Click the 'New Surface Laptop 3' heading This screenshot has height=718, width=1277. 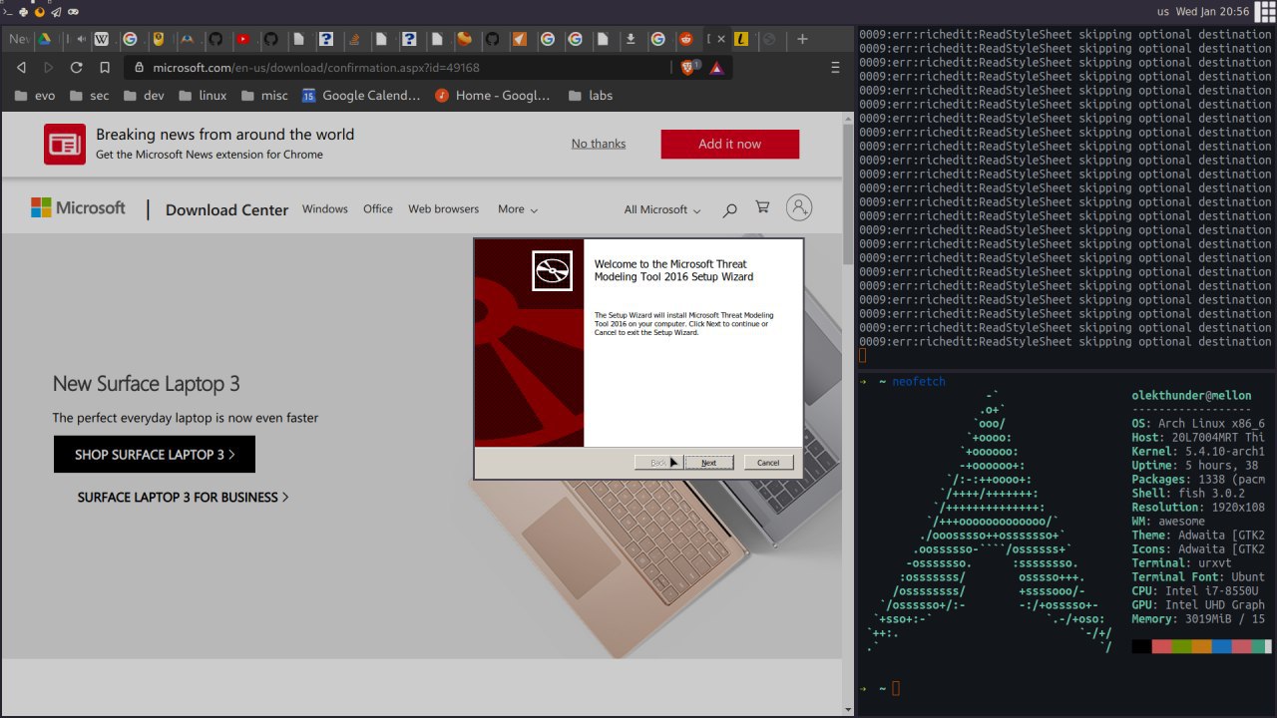(x=146, y=384)
